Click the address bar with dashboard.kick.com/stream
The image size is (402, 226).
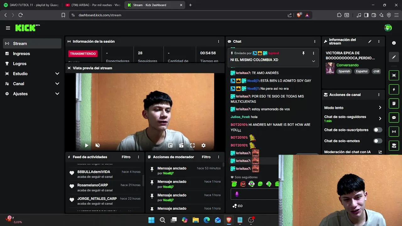[x=179, y=15]
